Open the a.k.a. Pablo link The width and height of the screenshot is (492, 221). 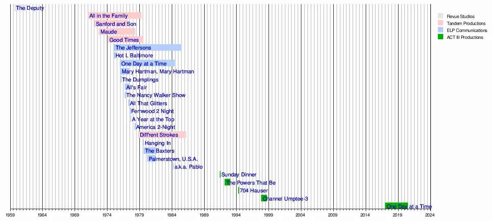(188, 167)
